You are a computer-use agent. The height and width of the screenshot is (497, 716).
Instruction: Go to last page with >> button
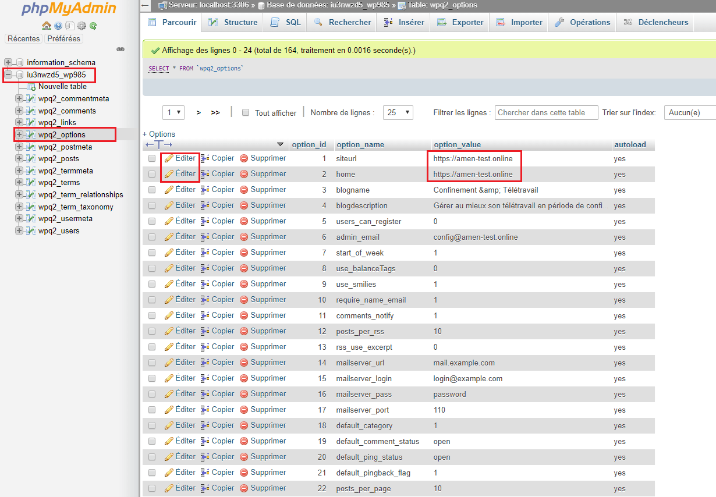point(215,112)
